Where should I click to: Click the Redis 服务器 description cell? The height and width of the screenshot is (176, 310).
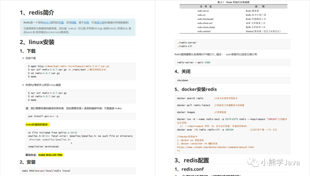(252, 11)
